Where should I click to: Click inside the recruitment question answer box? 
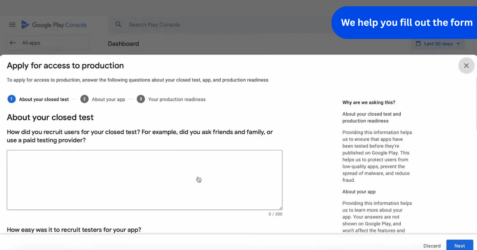click(144, 179)
